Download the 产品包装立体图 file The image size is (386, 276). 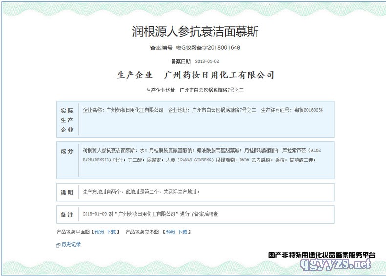click(x=182, y=232)
